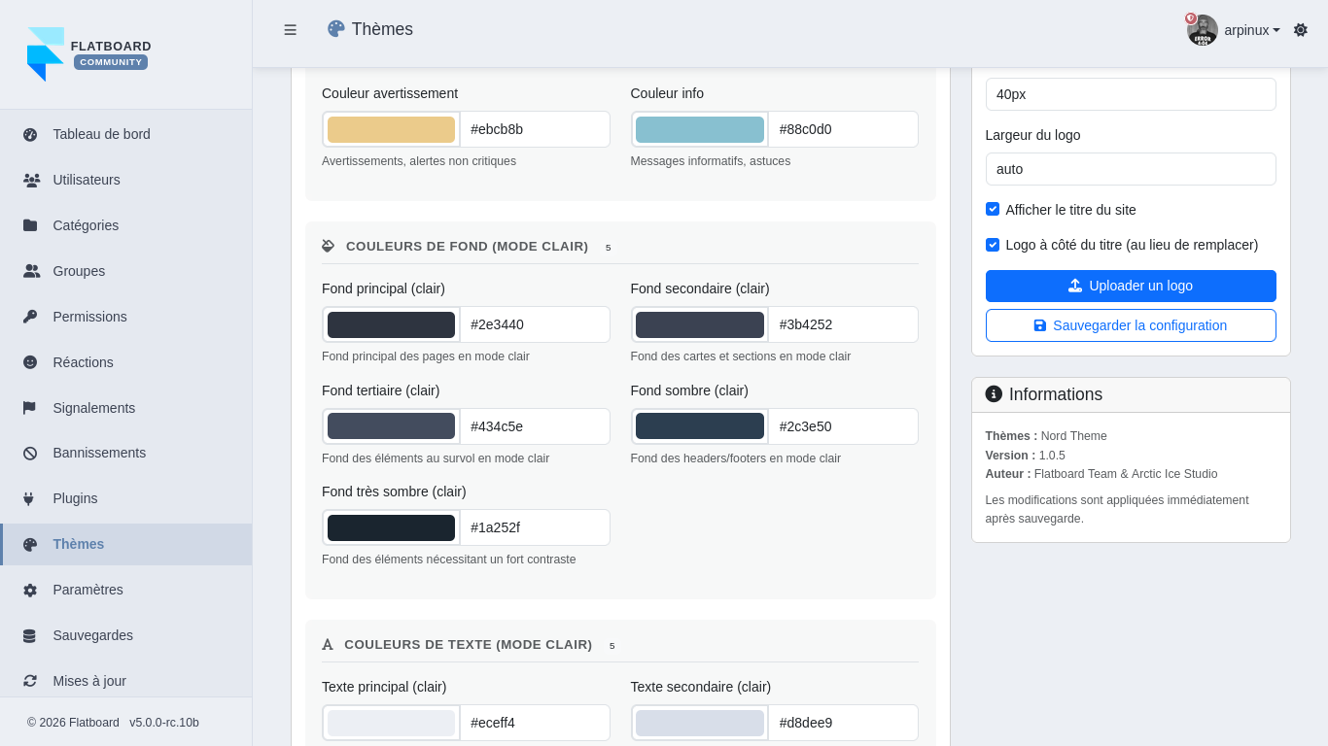The height and width of the screenshot is (746, 1328).
Task: Open the Permissions menu item
Action: pos(89,317)
